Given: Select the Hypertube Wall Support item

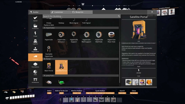Looking at the screenshot, I should [x=86, y=37].
